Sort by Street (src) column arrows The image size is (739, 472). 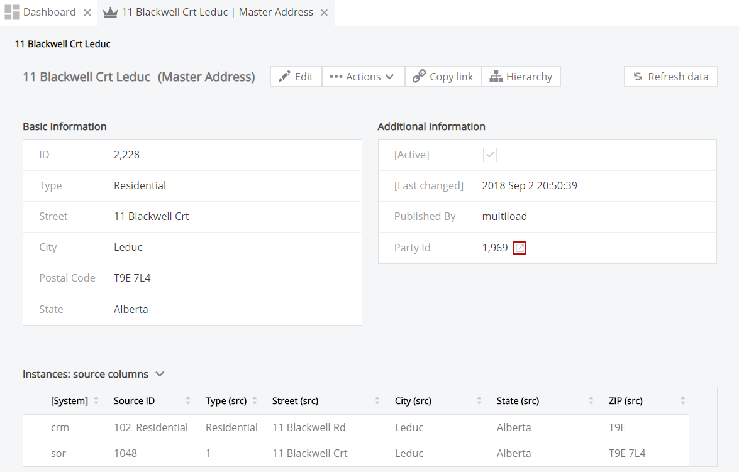pyautogui.click(x=377, y=401)
